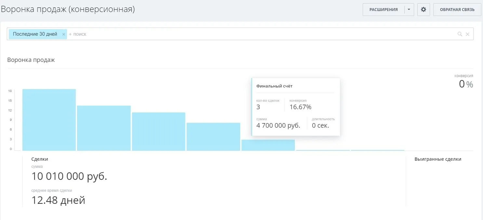Screen dimensions: 483x220
Task: Open the Выигранные сделки section
Action: pyautogui.click(x=438, y=159)
